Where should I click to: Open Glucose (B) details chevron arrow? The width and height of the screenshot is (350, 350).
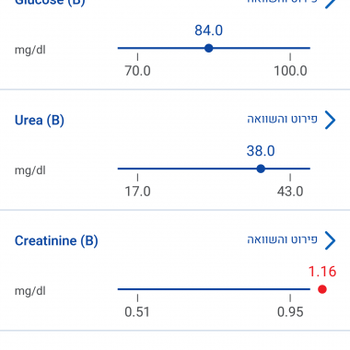click(x=331, y=3)
